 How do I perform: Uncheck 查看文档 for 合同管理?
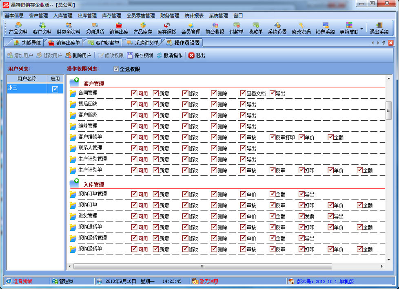click(x=243, y=93)
